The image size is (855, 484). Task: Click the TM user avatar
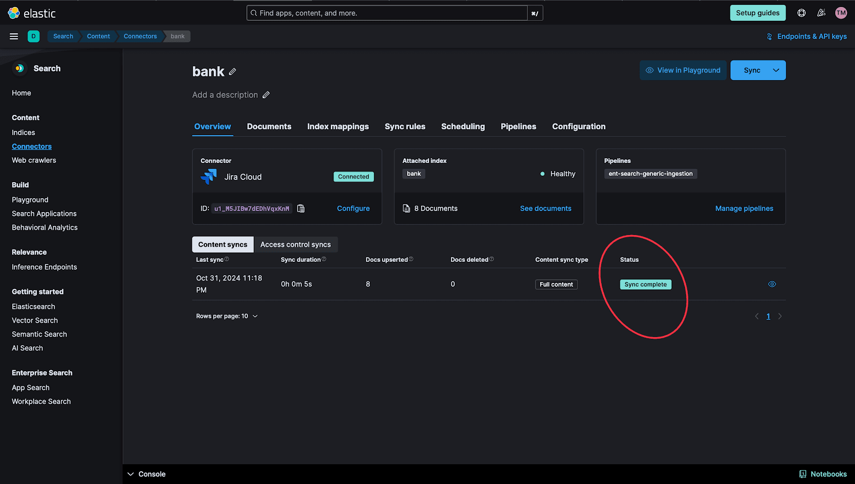(841, 13)
